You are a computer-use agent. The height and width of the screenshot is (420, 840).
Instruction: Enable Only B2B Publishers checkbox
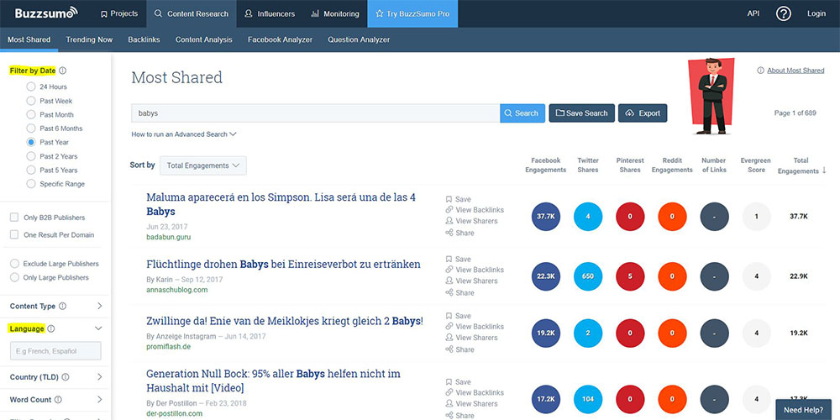[14, 218]
